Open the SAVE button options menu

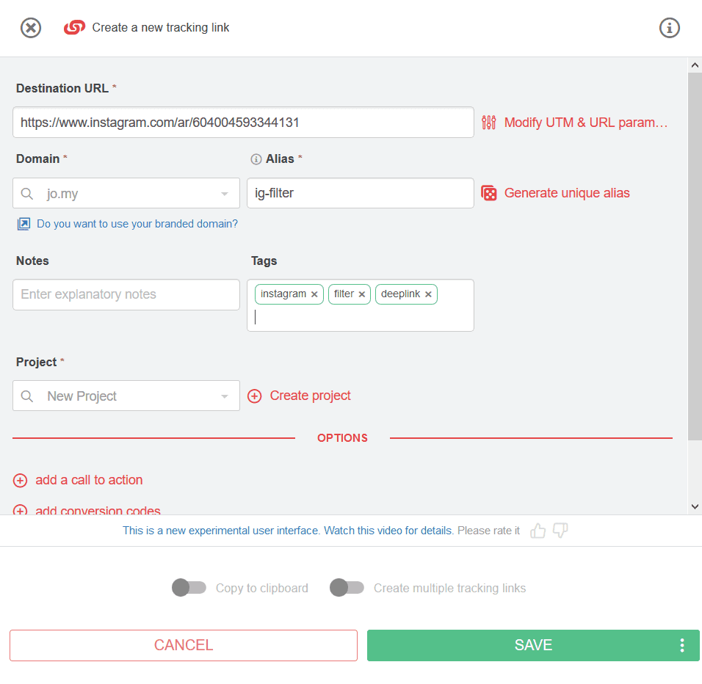pyautogui.click(x=682, y=646)
